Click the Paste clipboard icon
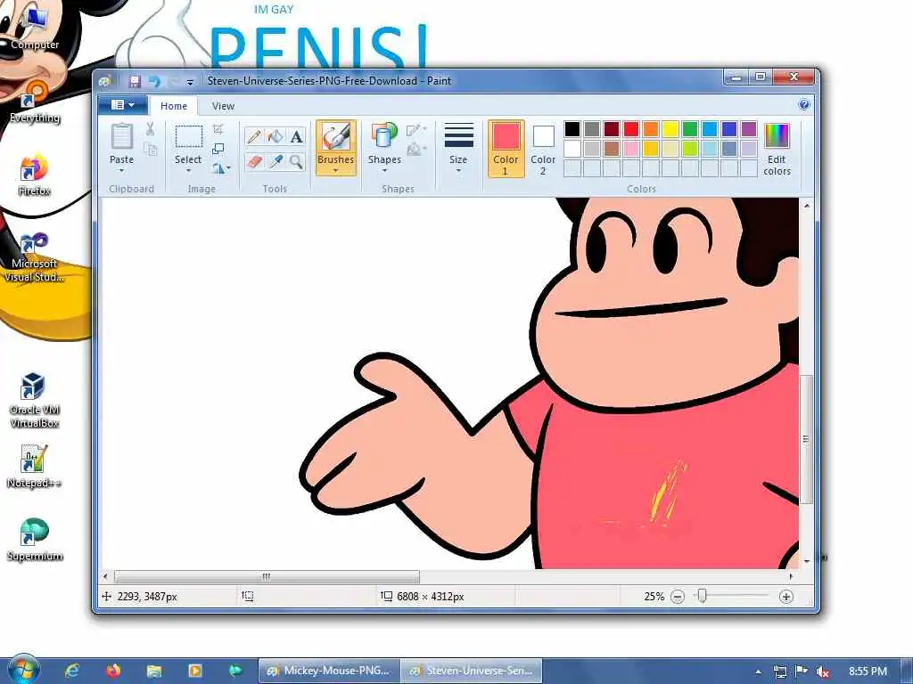The width and height of the screenshot is (913, 684). 121,136
